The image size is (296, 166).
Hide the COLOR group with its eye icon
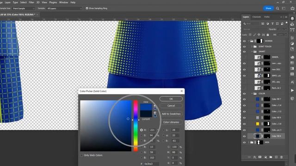pos(244,94)
